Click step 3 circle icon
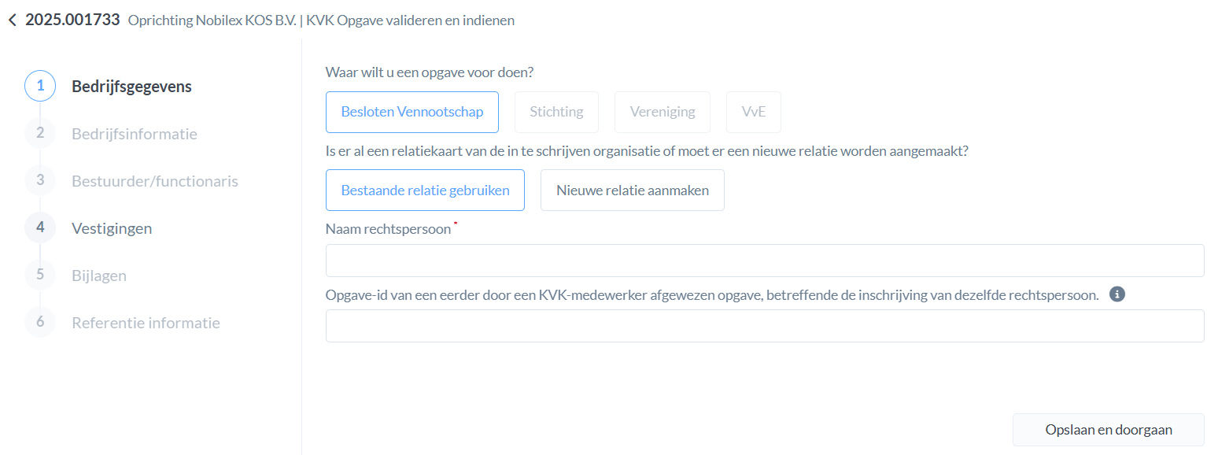This screenshot has height=455, width=1207. [40, 181]
